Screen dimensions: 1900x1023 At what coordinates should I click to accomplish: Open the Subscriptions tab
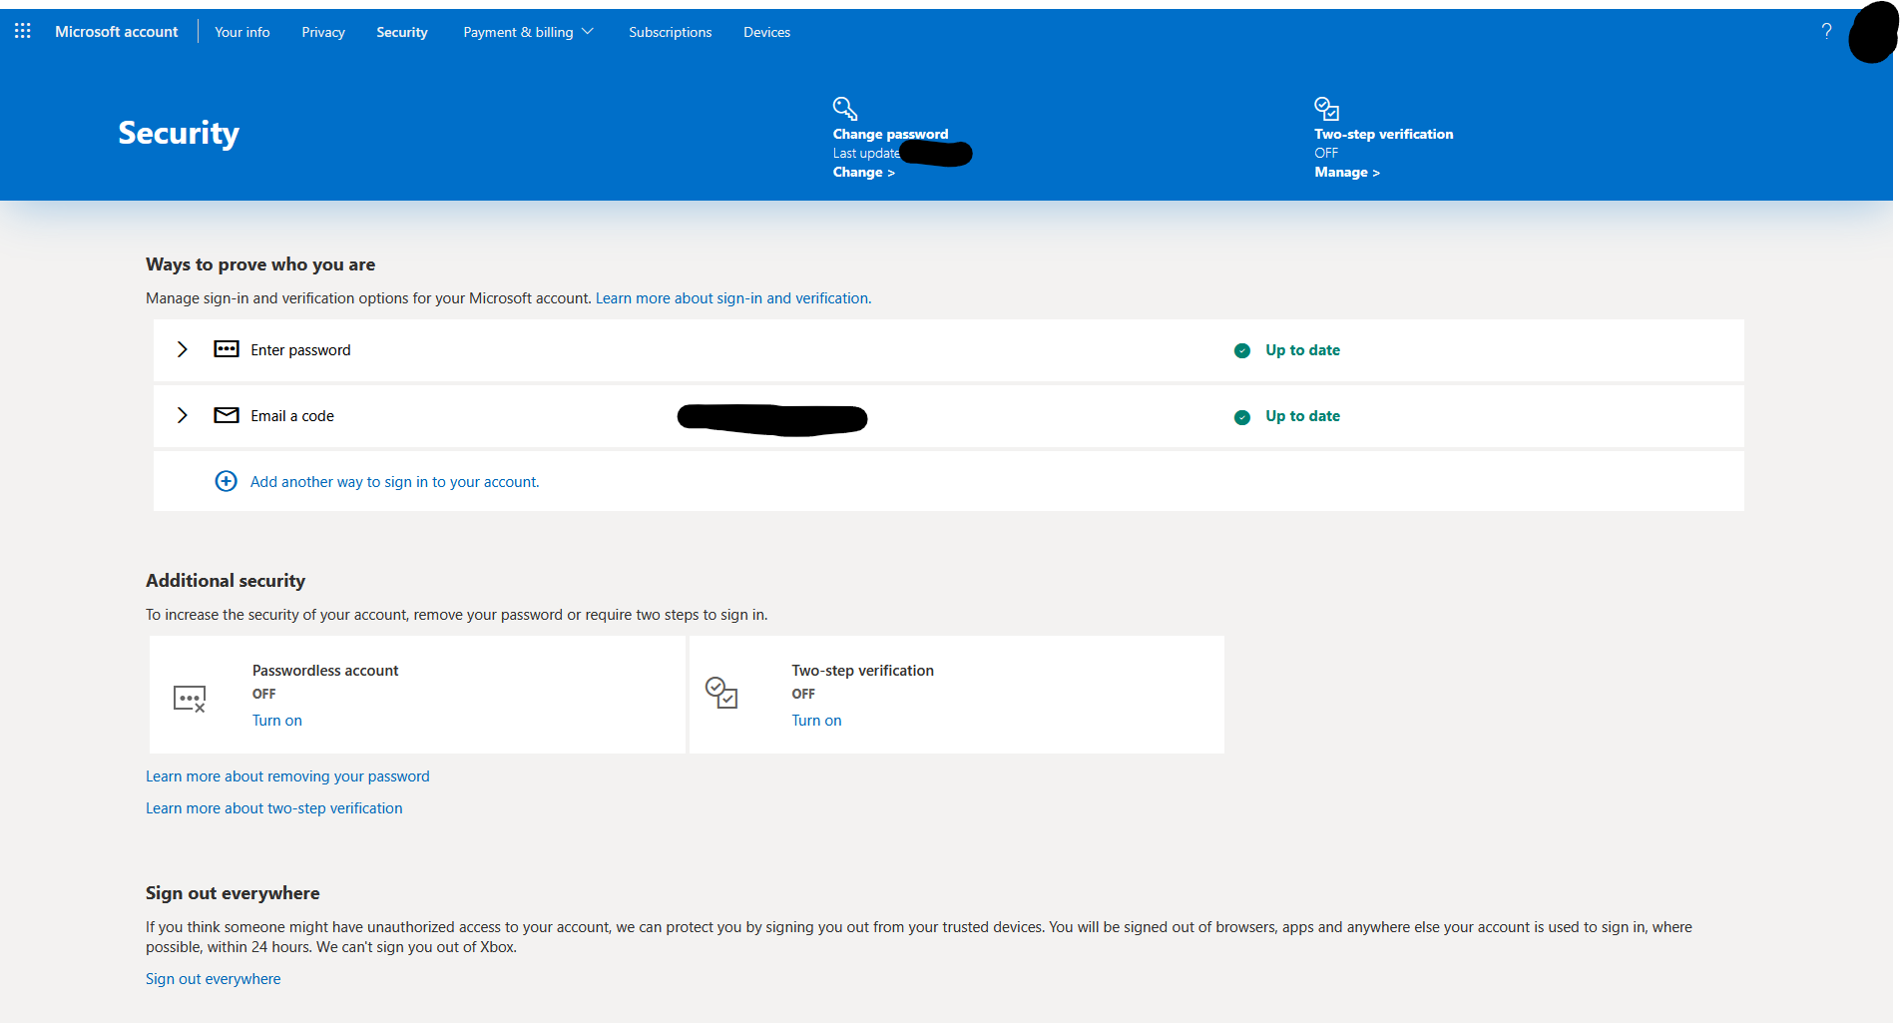point(671,32)
